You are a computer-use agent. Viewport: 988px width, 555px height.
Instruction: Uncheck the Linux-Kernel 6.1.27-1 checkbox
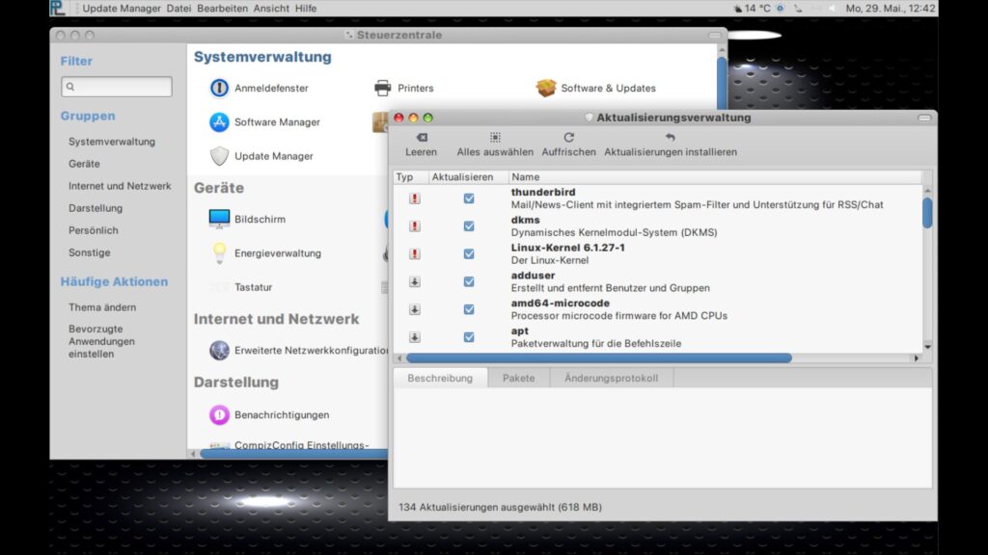pyautogui.click(x=469, y=253)
